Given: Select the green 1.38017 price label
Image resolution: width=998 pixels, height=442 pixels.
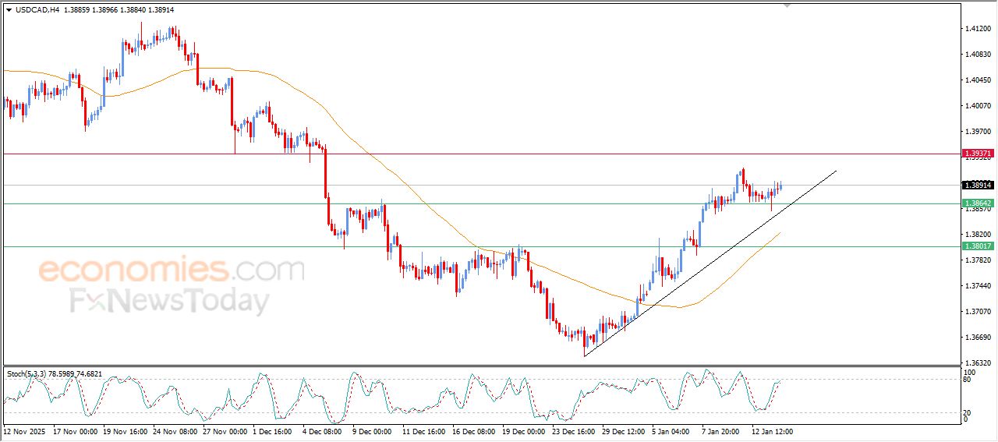Looking at the screenshot, I should pos(978,246).
